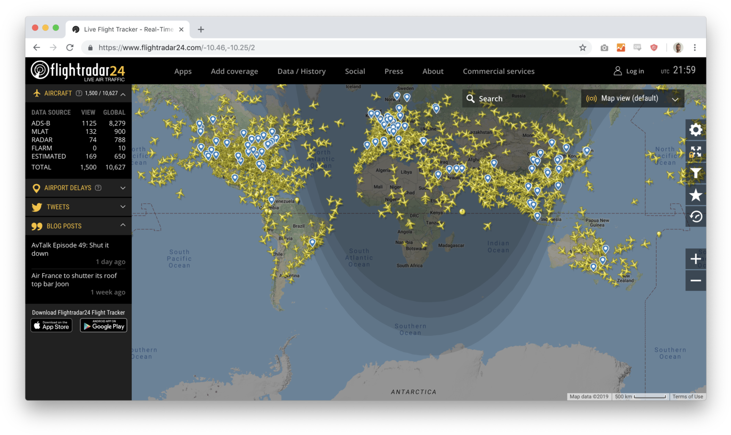This screenshot has height=435, width=731.
Task: Click the TOTAL aircraft count row
Action: (x=79, y=167)
